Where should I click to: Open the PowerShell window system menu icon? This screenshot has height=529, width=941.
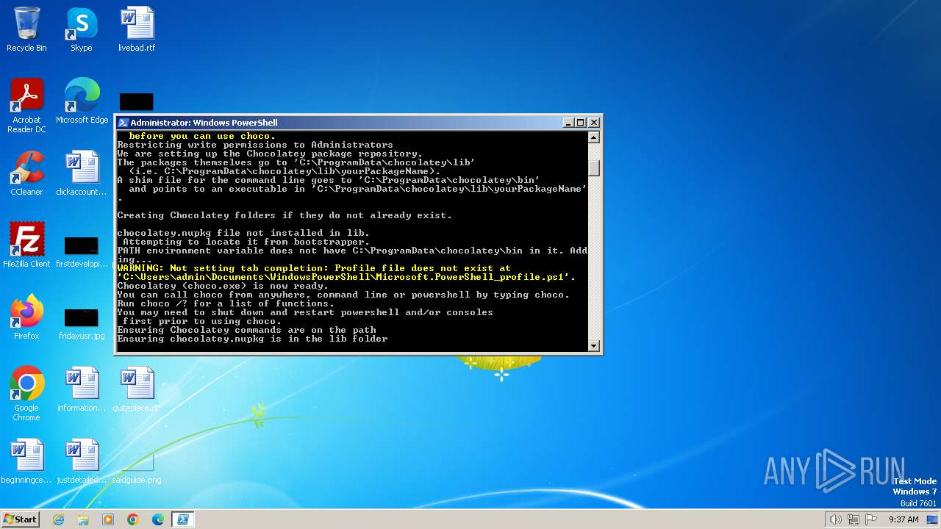pos(124,123)
